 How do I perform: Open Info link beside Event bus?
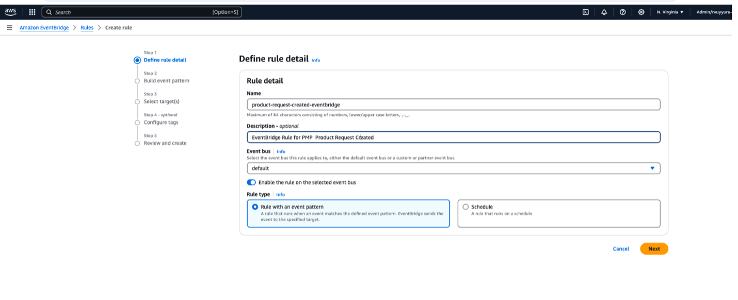pos(281,151)
